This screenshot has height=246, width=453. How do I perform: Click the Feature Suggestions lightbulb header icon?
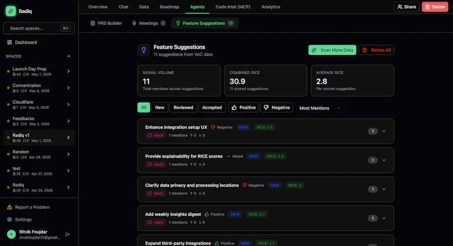[x=144, y=50]
